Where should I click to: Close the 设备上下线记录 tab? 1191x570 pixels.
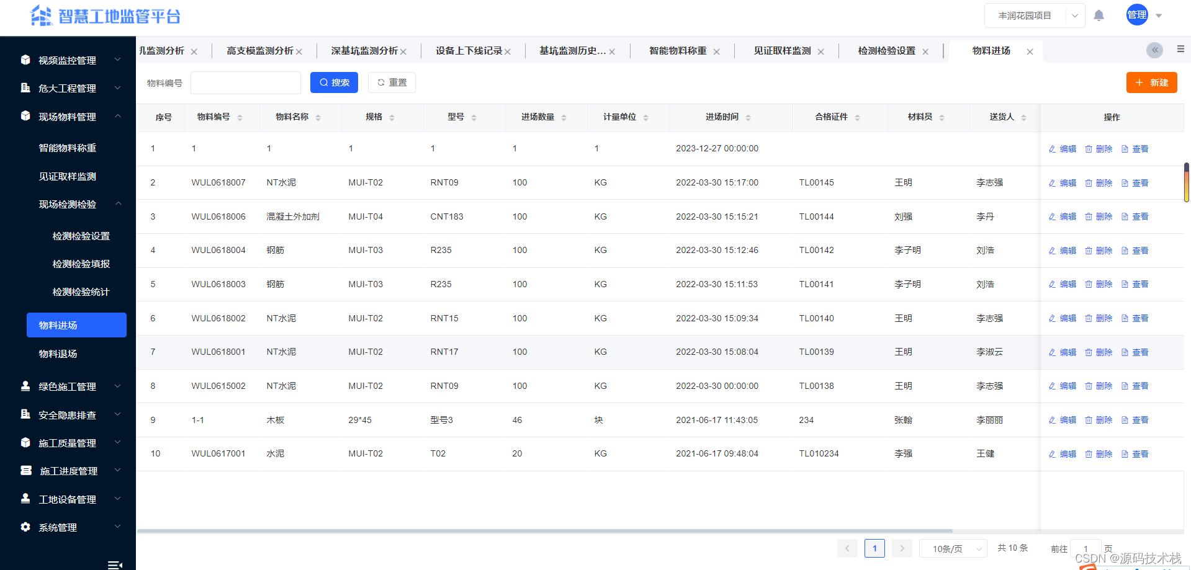coord(508,51)
